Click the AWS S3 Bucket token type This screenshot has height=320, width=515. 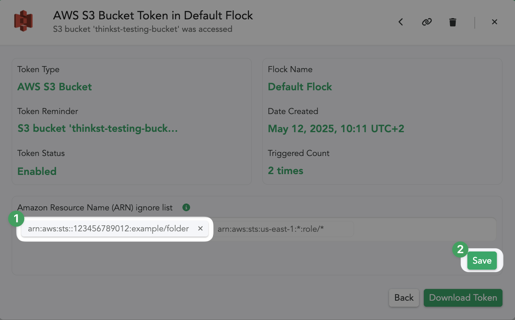(54, 87)
